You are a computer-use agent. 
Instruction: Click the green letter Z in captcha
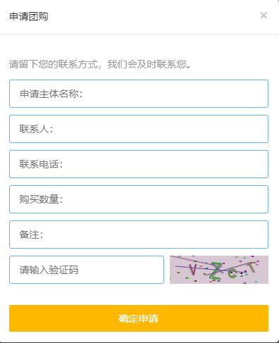coord(216,270)
